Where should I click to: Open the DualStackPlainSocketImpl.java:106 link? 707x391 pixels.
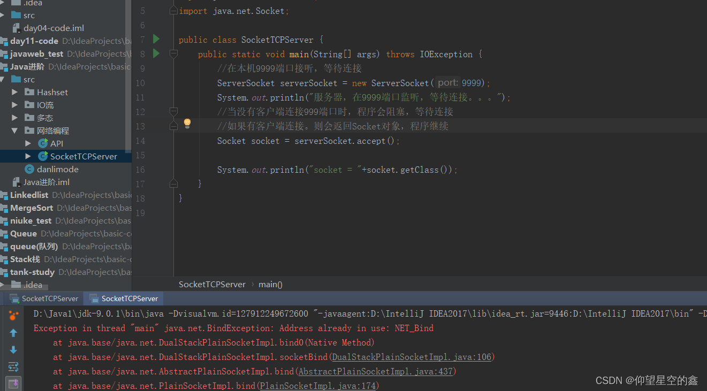[x=412, y=357]
